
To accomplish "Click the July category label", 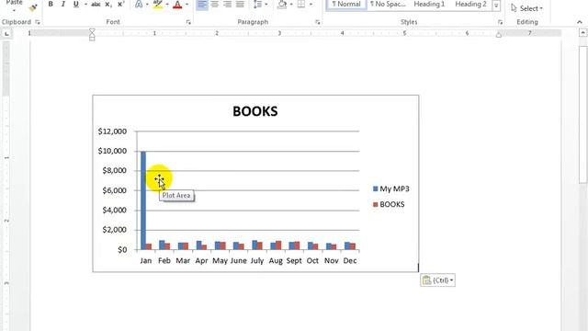I will pyautogui.click(x=257, y=261).
